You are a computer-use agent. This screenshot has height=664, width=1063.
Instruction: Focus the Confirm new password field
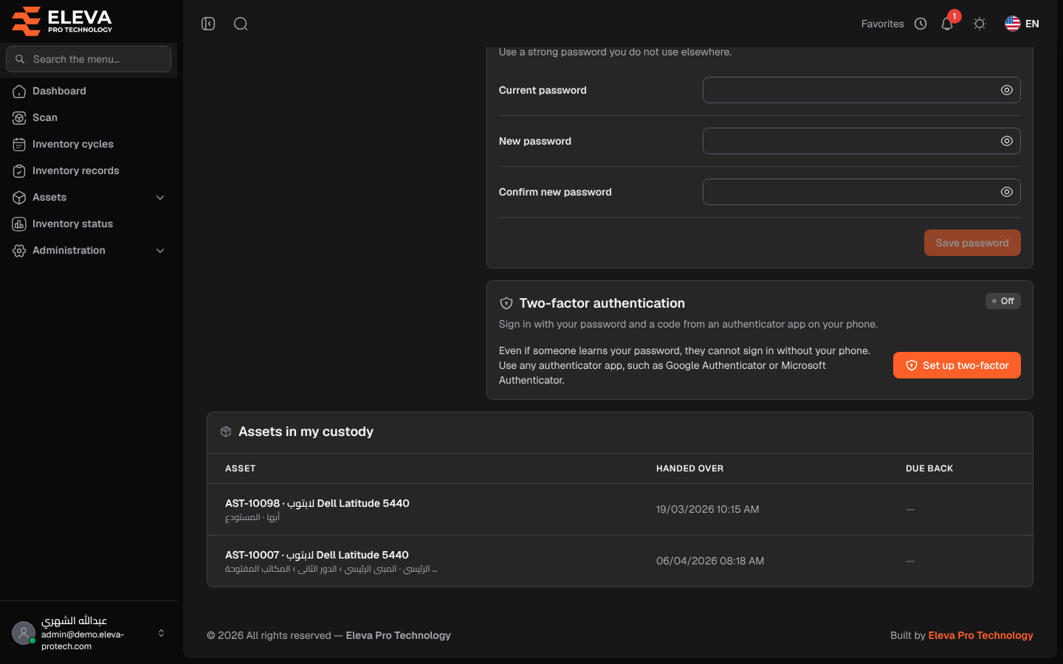[861, 192]
